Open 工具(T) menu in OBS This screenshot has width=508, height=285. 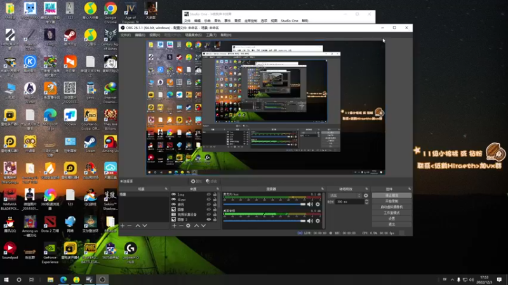click(x=211, y=35)
